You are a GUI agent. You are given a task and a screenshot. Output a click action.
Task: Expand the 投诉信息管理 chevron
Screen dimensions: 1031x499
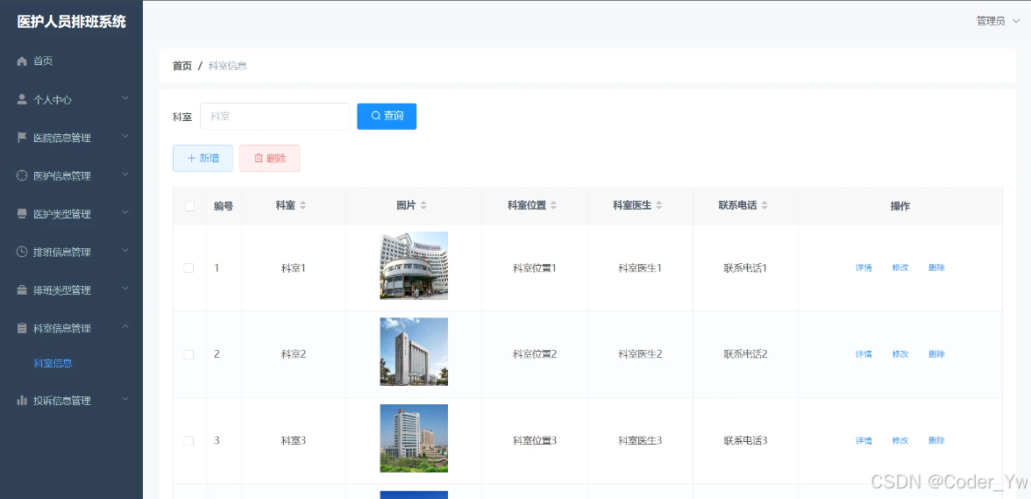click(125, 400)
